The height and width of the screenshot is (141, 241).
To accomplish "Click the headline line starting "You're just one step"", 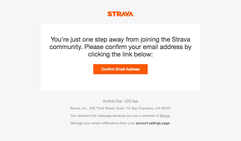I will click(x=120, y=39).
